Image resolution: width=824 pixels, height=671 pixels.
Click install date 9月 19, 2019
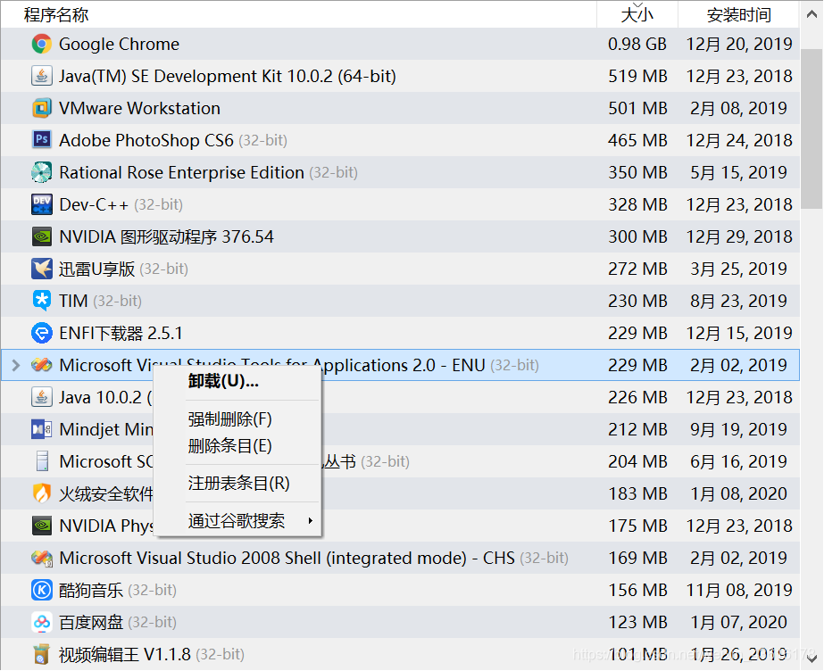(739, 429)
